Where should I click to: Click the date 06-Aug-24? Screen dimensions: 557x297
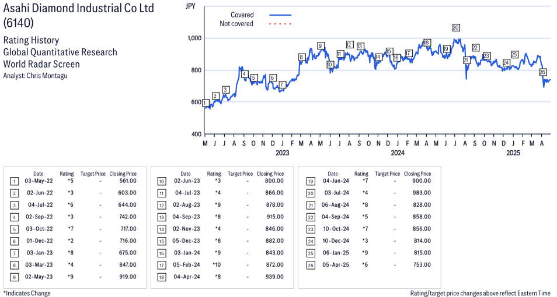point(335,205)
